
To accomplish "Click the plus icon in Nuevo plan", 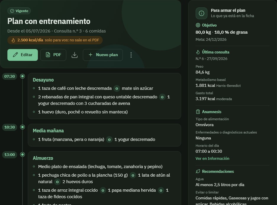I will coord(91,55).
